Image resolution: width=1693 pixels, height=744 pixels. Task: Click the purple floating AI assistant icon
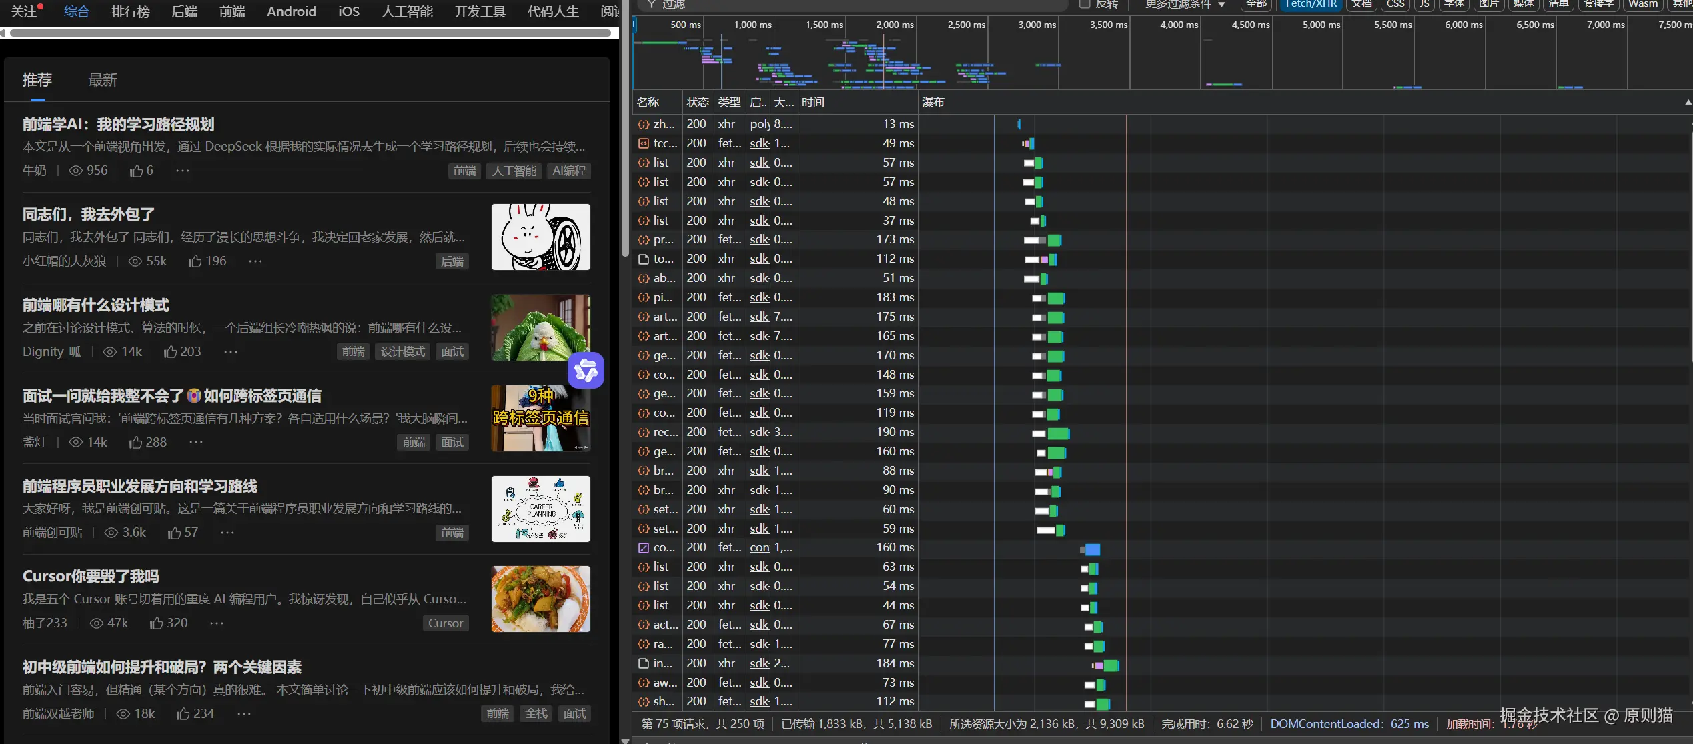(x=586, y=371)
